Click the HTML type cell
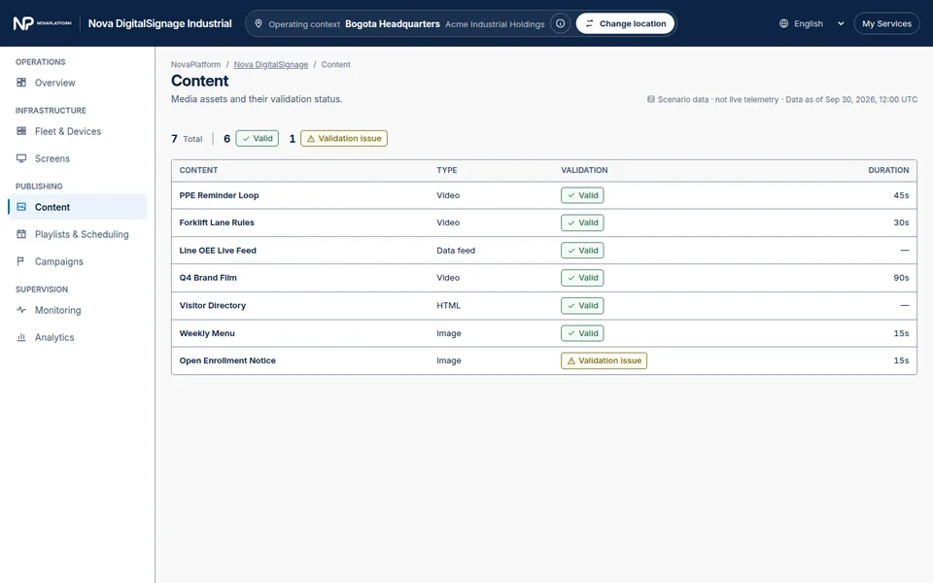This screenshot has width=933, height=583. pyautogui.click(x=449, y=306)
